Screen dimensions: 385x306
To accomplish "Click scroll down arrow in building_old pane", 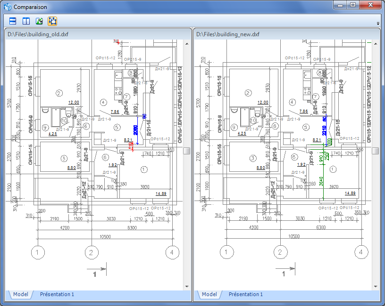I will point(187,286).
